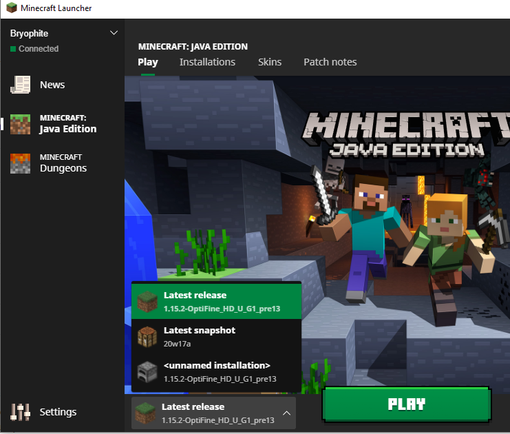Click crafting table icon for Latest snapshot
510x434 pixels.
(x=147, y=336)
